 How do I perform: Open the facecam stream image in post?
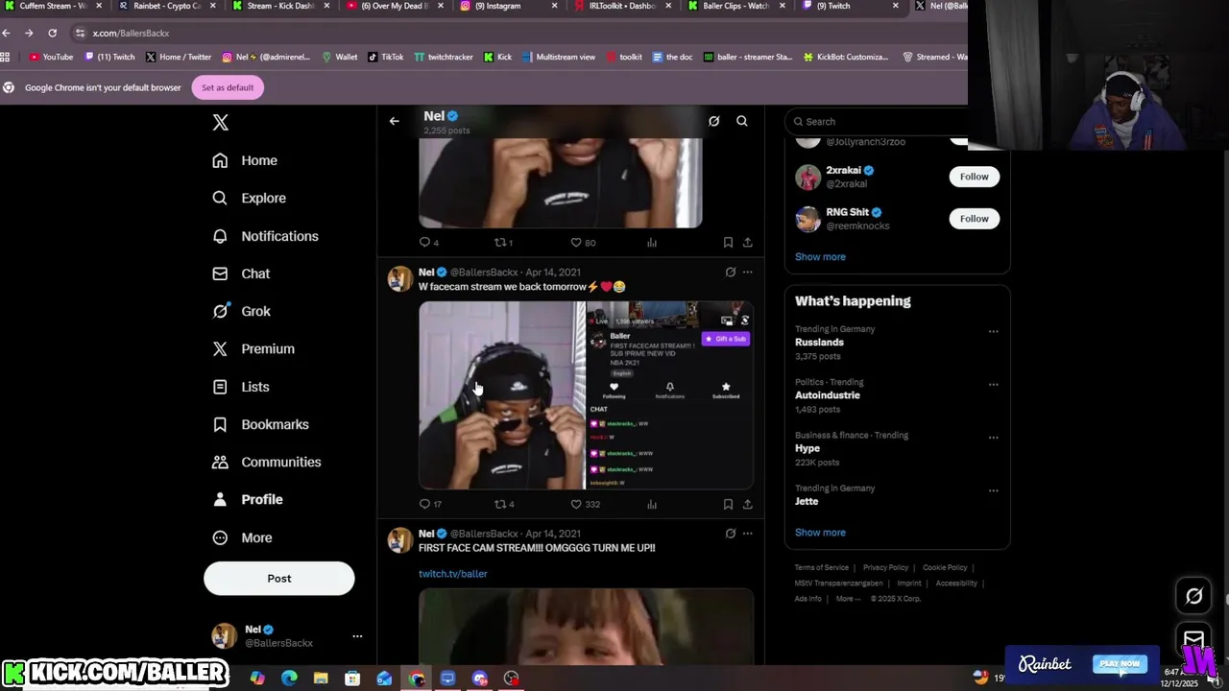pos(586,395)
